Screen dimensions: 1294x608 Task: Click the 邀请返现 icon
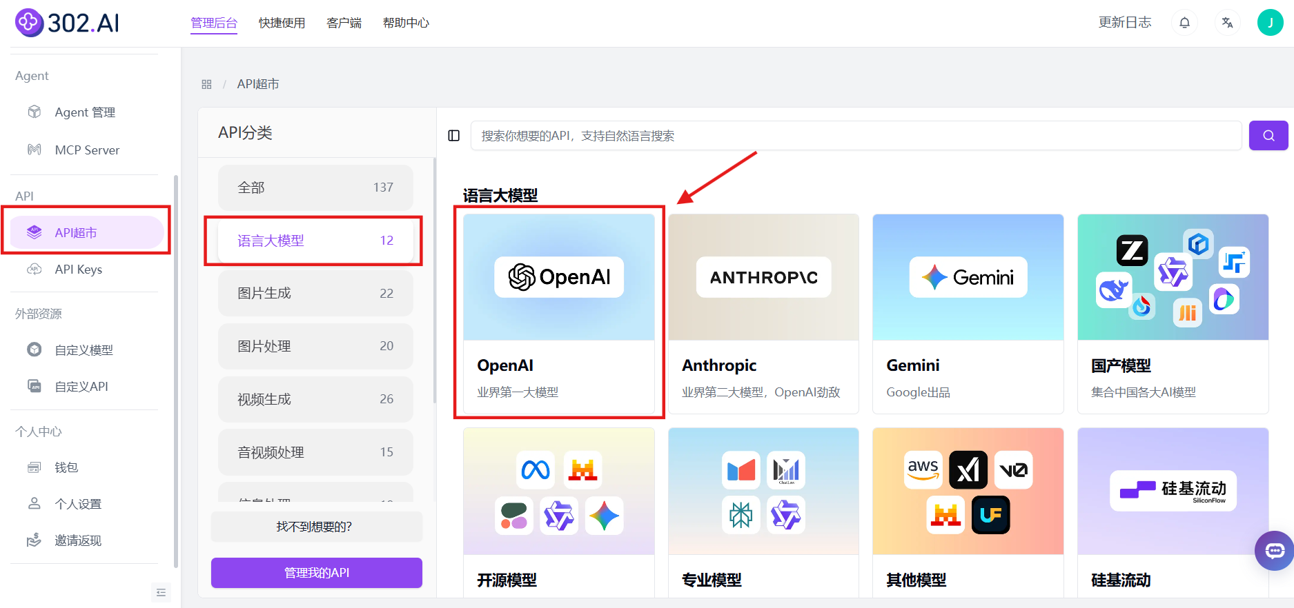coord(35,540)
